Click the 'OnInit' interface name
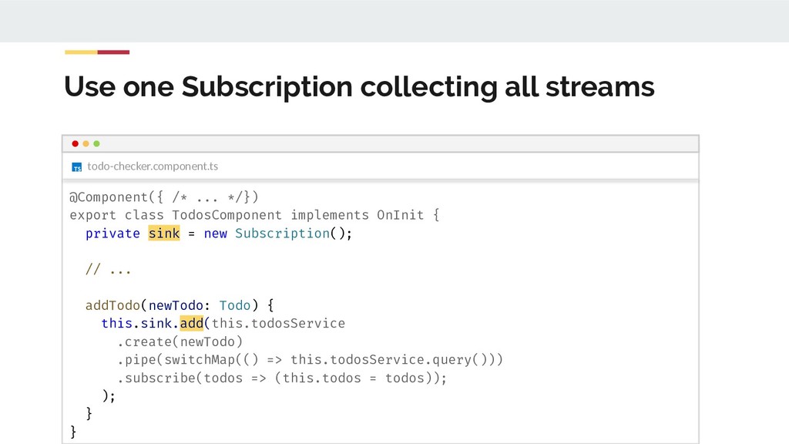Image resolution: width=789 pixels, height=444 pixels. (x=400, y=215)
